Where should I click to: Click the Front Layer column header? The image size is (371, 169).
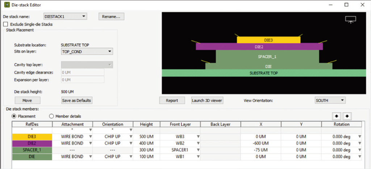[180, 124]
